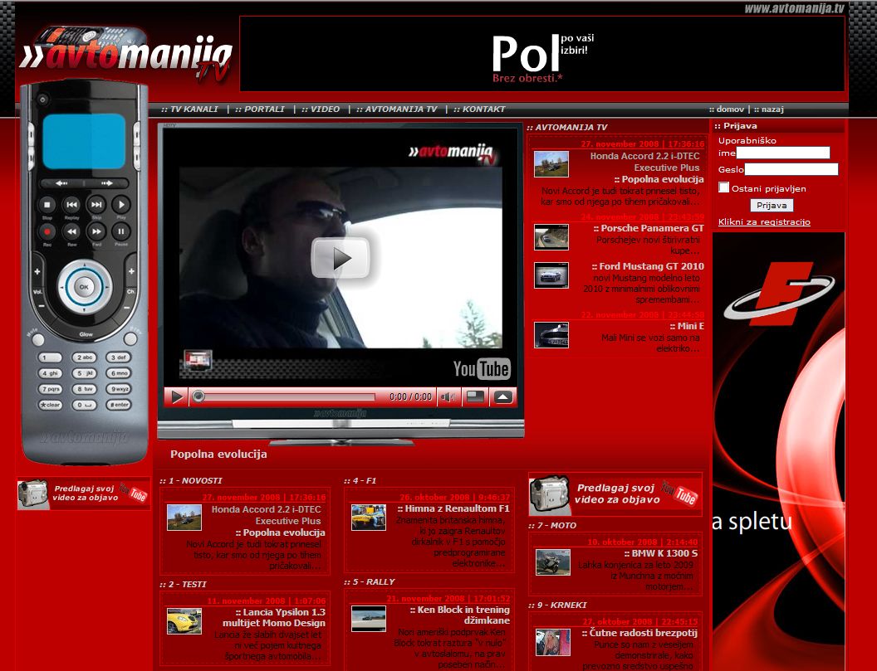
Task: Click the Stop button on the remote
Action: click(x=47, y=205)
